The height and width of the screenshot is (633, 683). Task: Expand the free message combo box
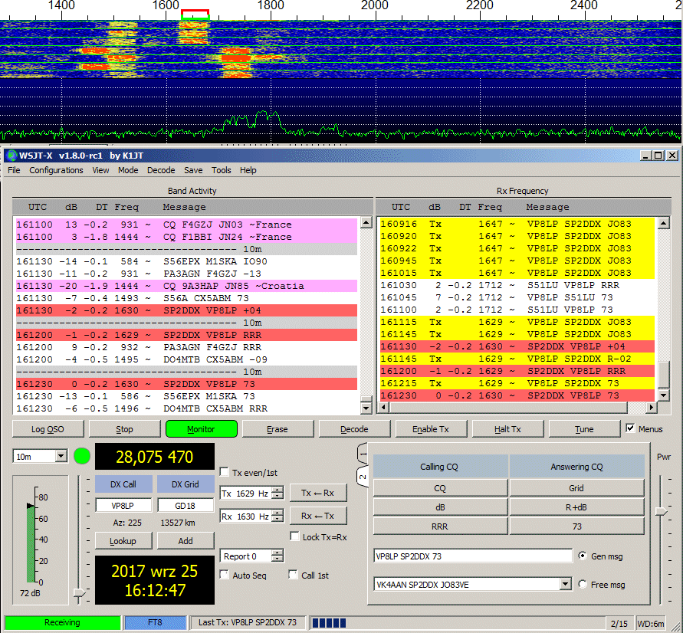[566, 584]
